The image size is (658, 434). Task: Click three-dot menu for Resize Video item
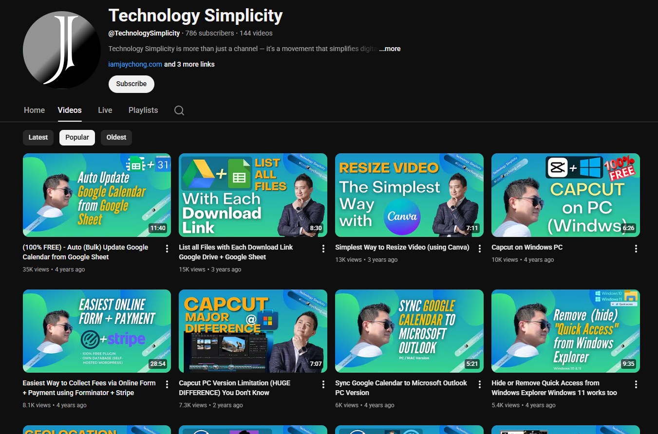(x=480, y=249)
